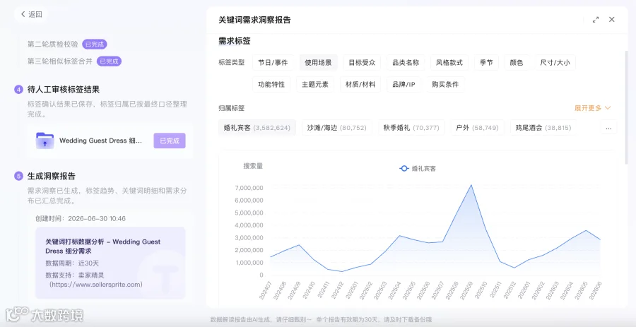Choose the 户外 tag chip

(x=478, y=128)
